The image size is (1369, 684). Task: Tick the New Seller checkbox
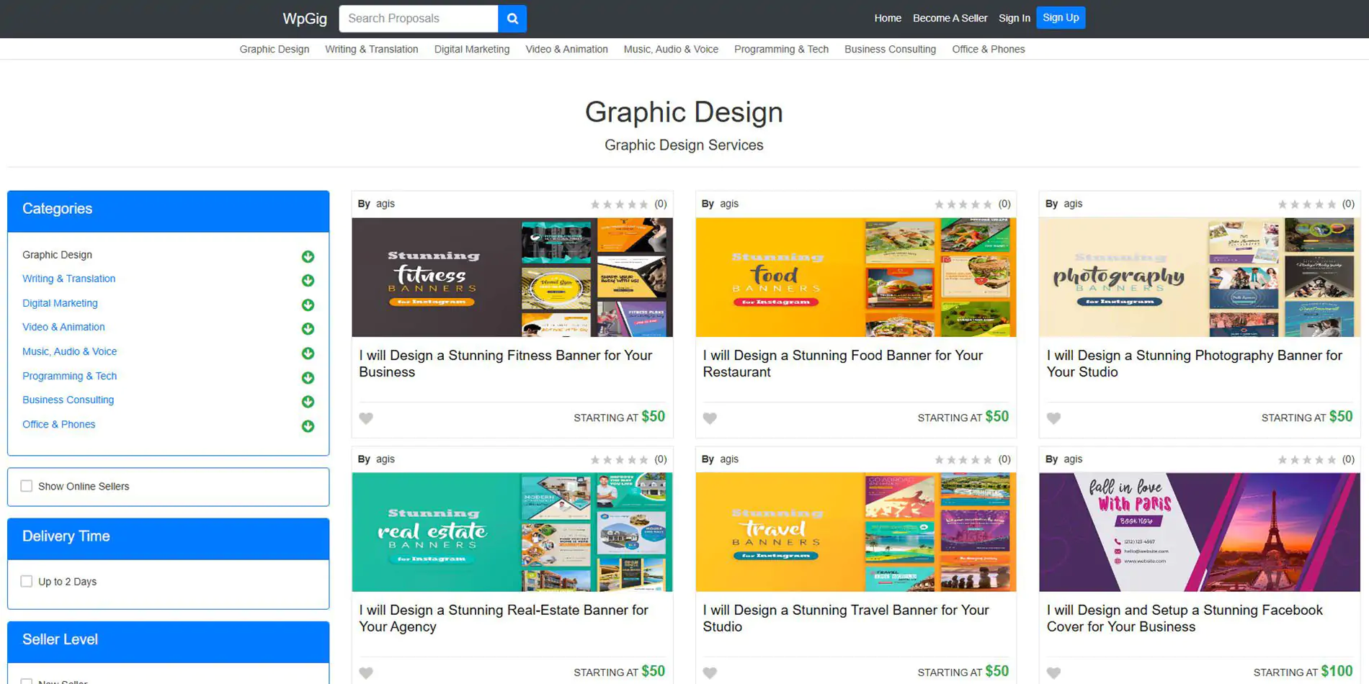click(x=27, y=681)
